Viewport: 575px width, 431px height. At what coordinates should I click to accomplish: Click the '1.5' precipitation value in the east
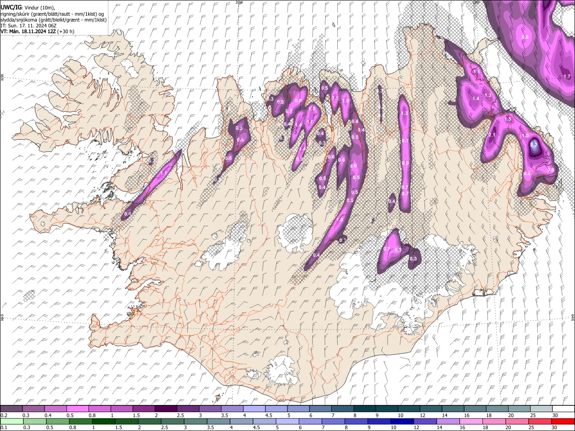[508, 119]
